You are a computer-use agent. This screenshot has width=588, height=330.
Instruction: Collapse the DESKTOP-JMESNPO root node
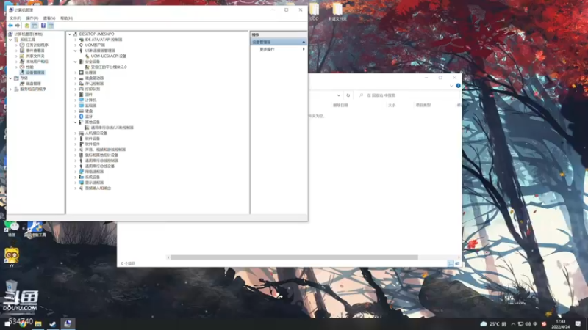point(69,34)
